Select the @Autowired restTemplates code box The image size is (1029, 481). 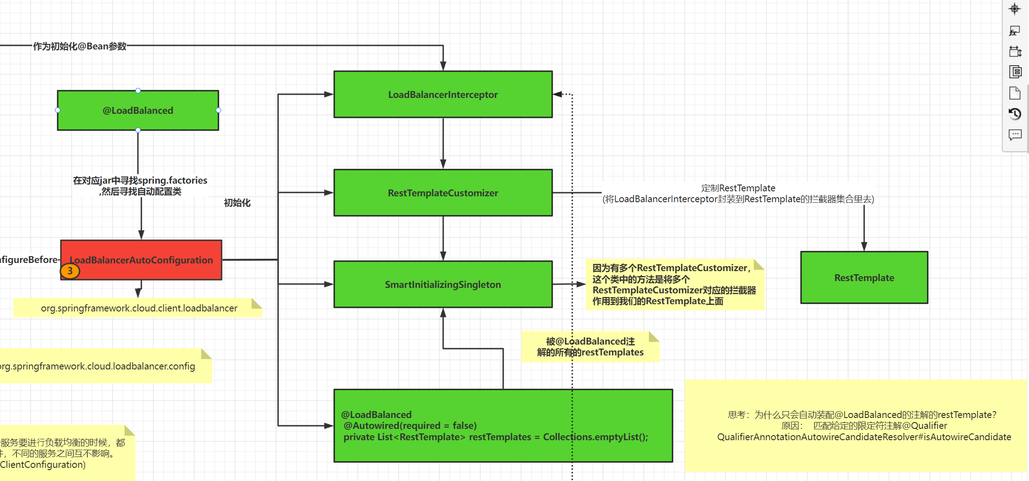click(x=503, y=426)
